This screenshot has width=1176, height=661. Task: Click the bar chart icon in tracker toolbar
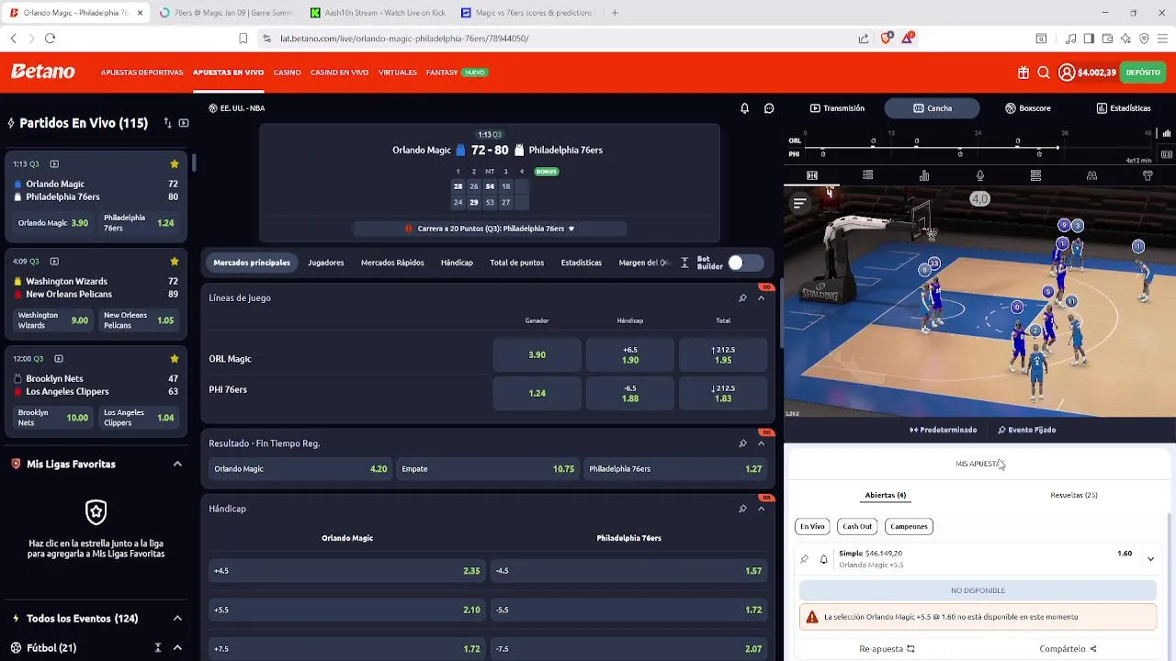coord(924,175)
